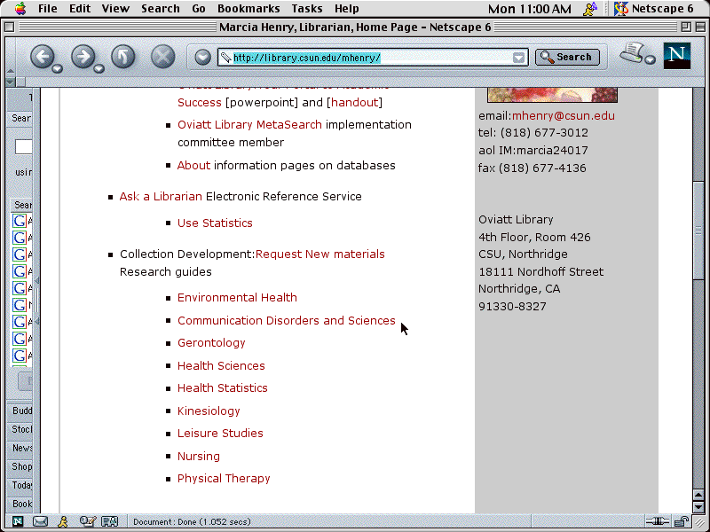Open the Use Statistics link
The width and height of the screenshot is (710, 532).
click(215, 223)
